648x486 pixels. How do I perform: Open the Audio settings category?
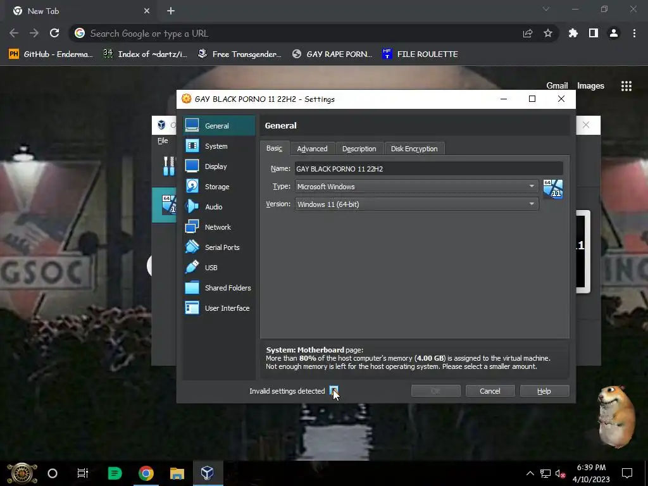pos(219,207)
